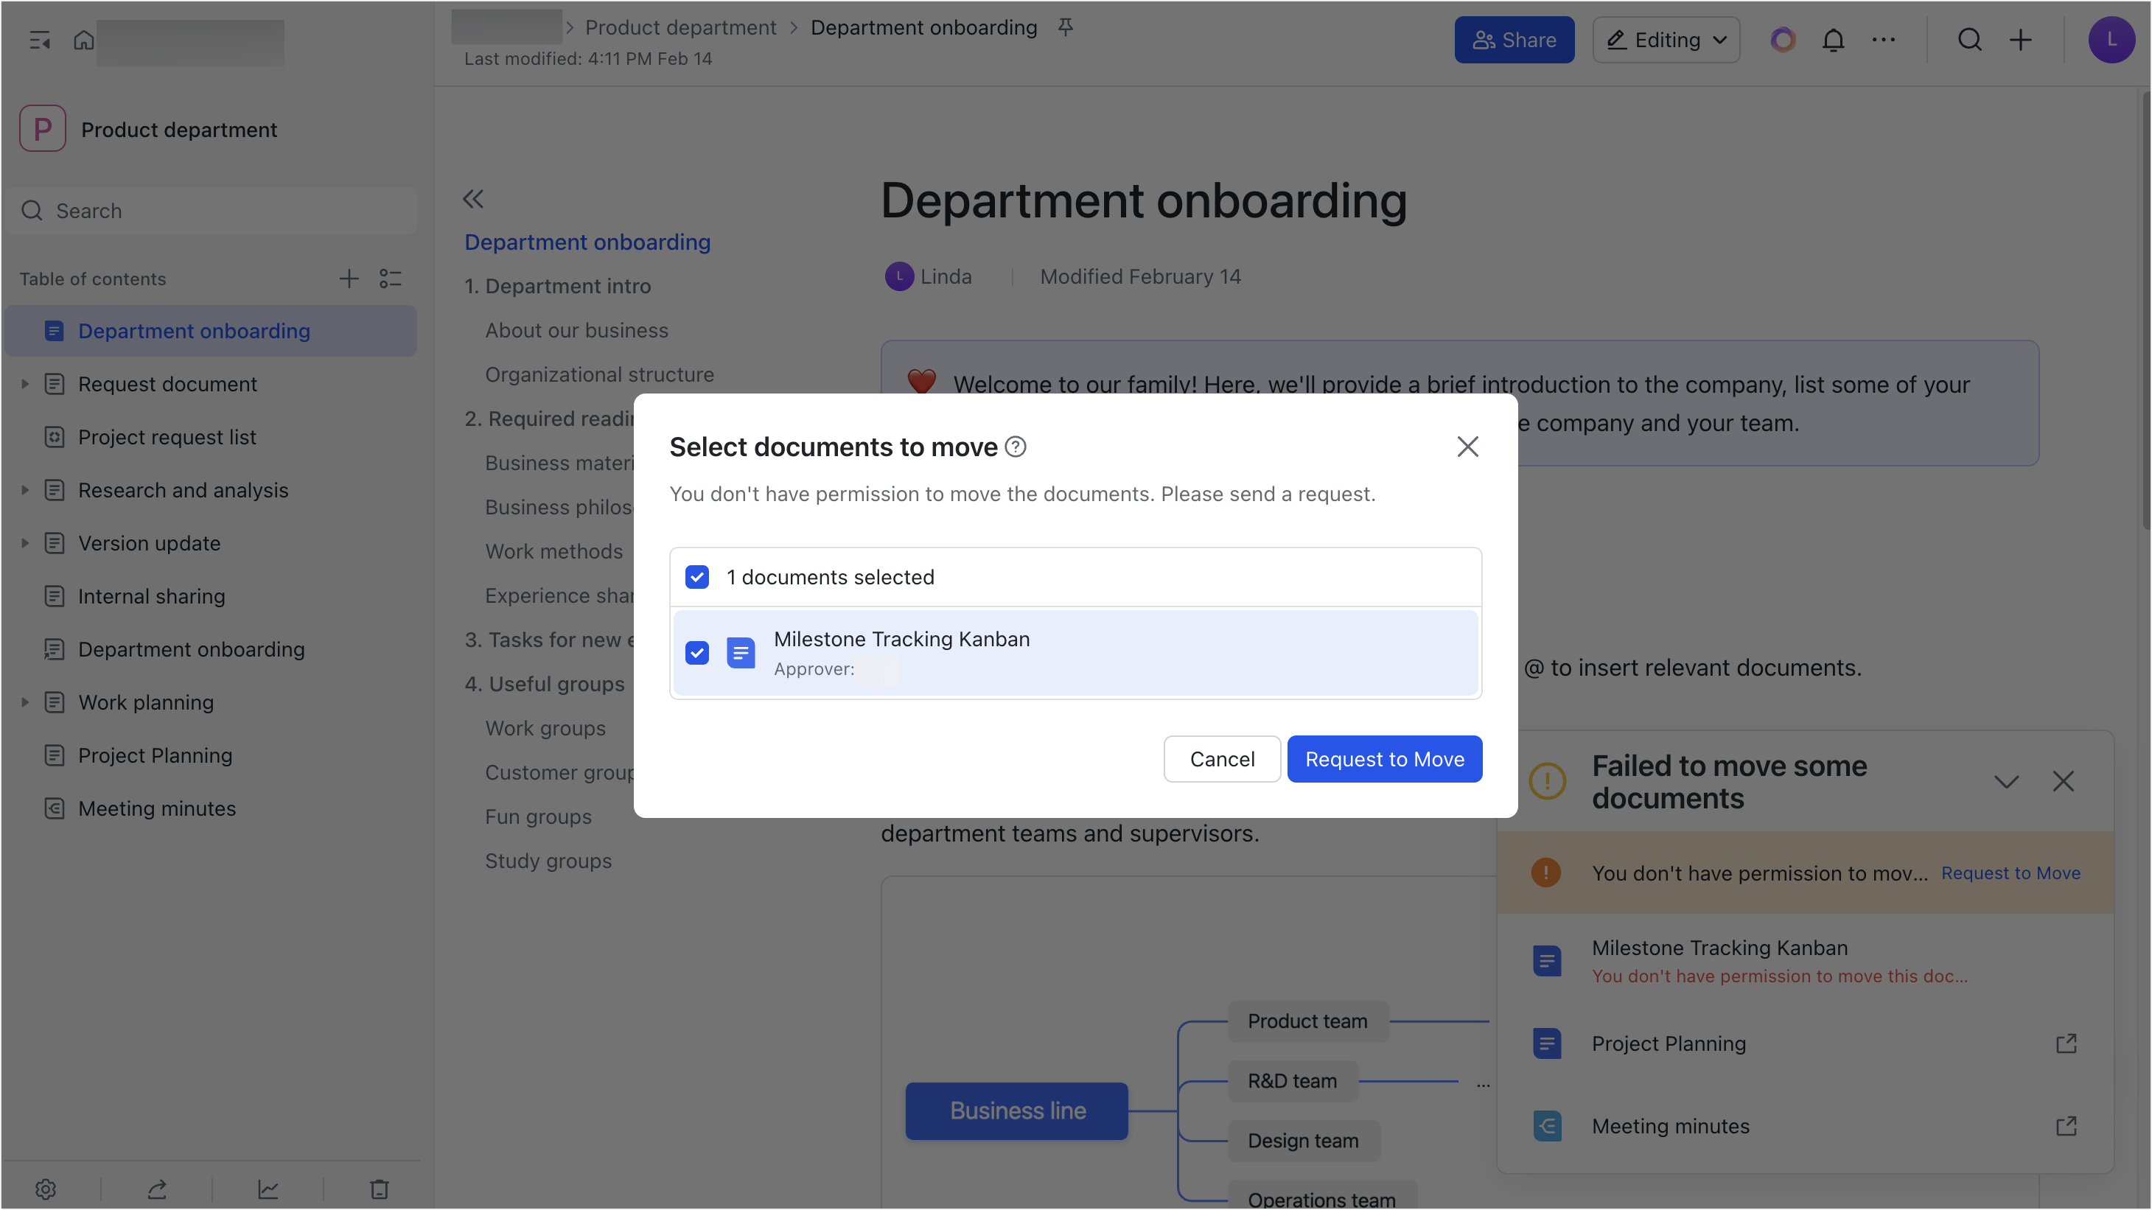
Task: Open the Project request list page
Action: (211, 437)
